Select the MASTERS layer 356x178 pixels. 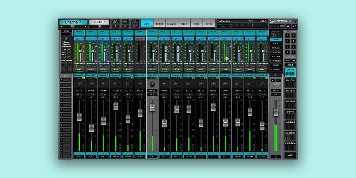pyautogui.click(x=290, y=136)
